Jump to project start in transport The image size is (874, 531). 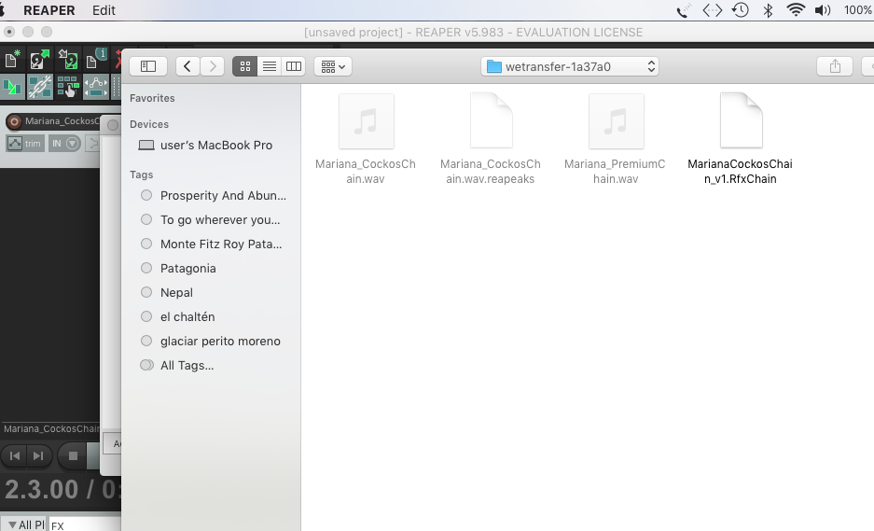click(14, 455)
